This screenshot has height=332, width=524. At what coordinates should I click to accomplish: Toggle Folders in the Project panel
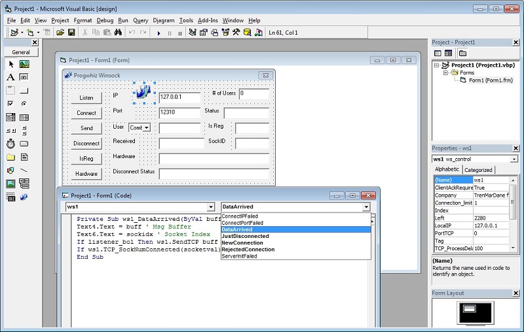pyautogui.click(x=462, y=53)
